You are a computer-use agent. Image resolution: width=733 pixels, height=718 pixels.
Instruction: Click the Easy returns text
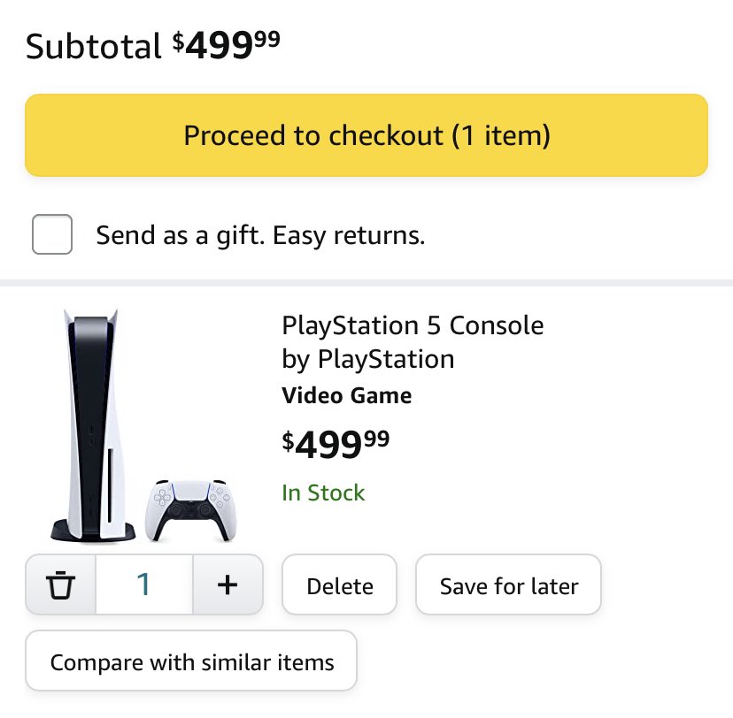[x=349, y=235]
